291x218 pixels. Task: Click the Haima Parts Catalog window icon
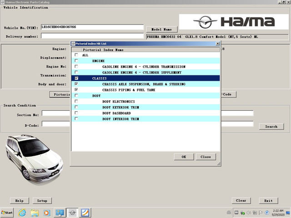click(x=3, y=2)
